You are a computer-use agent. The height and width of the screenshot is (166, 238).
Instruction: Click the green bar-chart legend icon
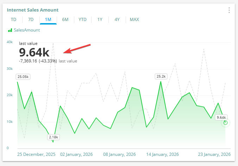click(10, 30)
